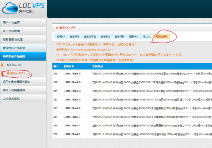This screenshot has width=212, height=148.
Task: Switch to the 香港将军澳 tab
Action: (90, 37)
